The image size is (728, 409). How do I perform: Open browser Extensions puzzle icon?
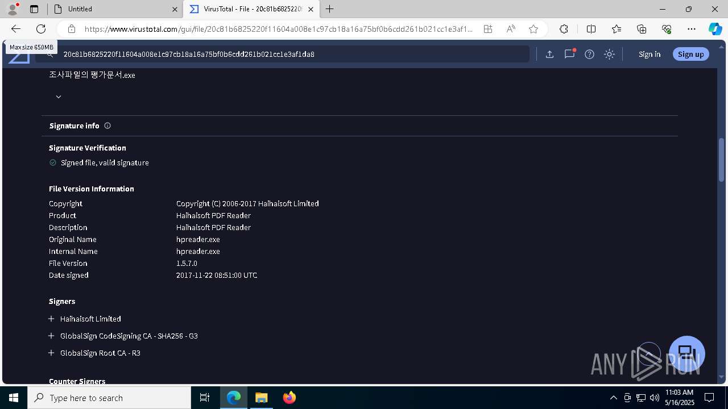564,29
